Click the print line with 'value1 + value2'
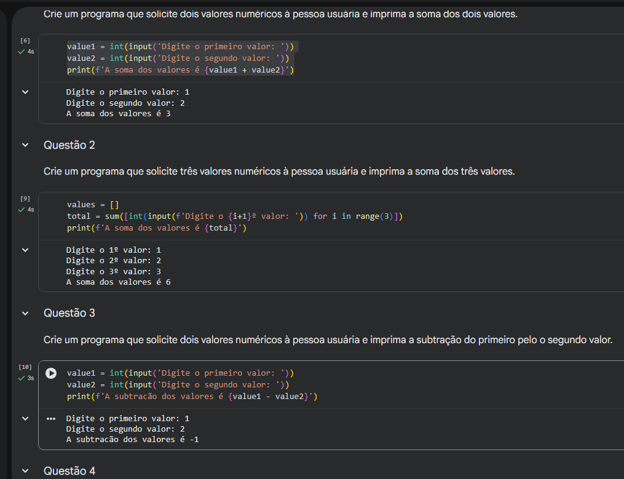This screenshot has width=624, height=479. (x=180, y=70)
